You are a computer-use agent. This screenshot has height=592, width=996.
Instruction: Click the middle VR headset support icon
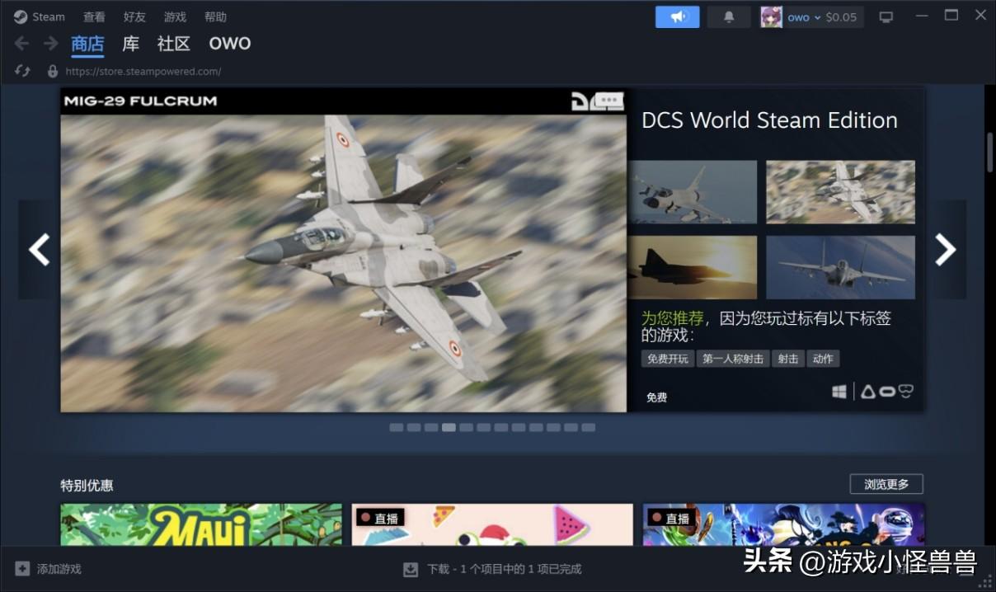point(887,392)
